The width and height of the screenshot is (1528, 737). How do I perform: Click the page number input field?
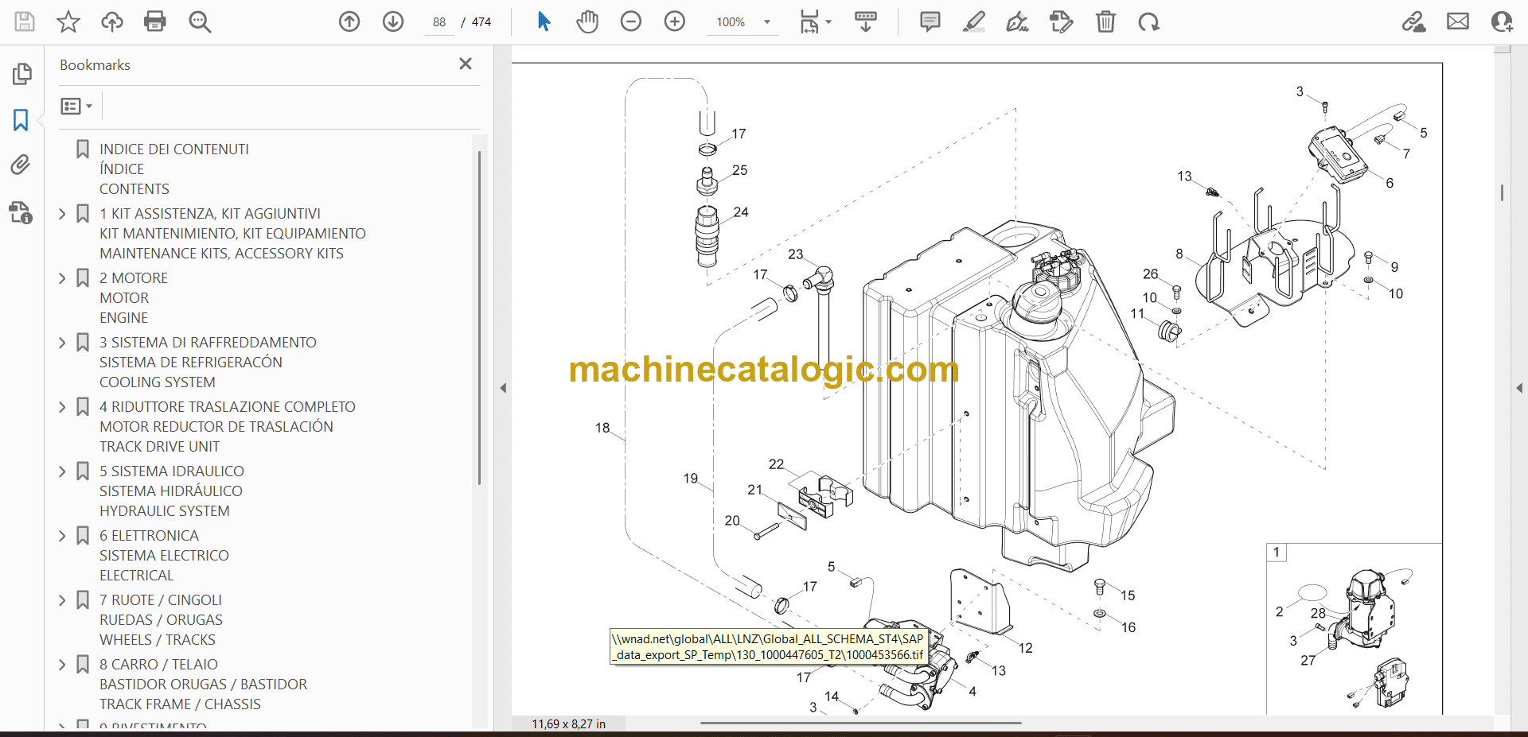(x=439, y=22)
